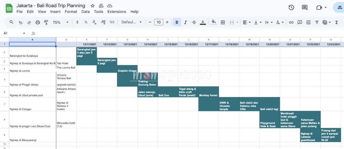344x149 pixels.
Task: Open more number formats (123)
Action: [x=112, y=22]
